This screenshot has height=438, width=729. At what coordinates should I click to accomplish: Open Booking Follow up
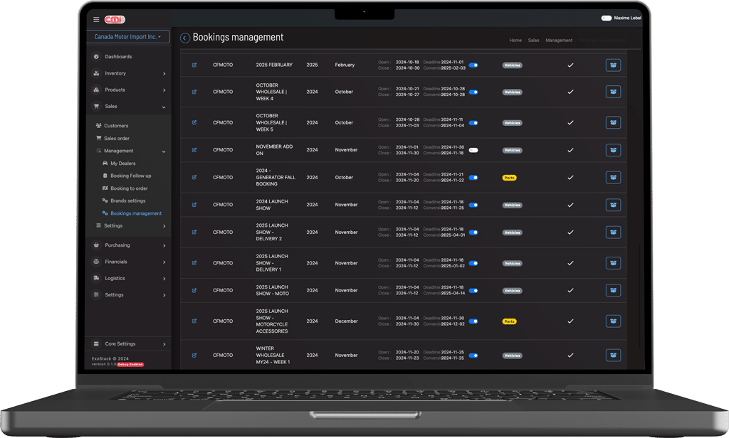coord(130,176)
